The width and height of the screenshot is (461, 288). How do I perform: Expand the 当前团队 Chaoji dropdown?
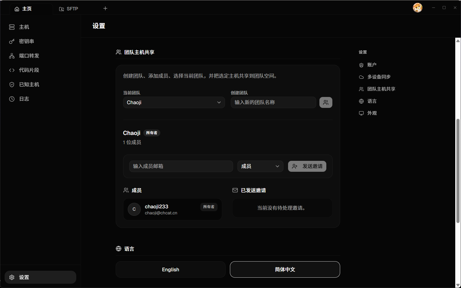[174, 102]
